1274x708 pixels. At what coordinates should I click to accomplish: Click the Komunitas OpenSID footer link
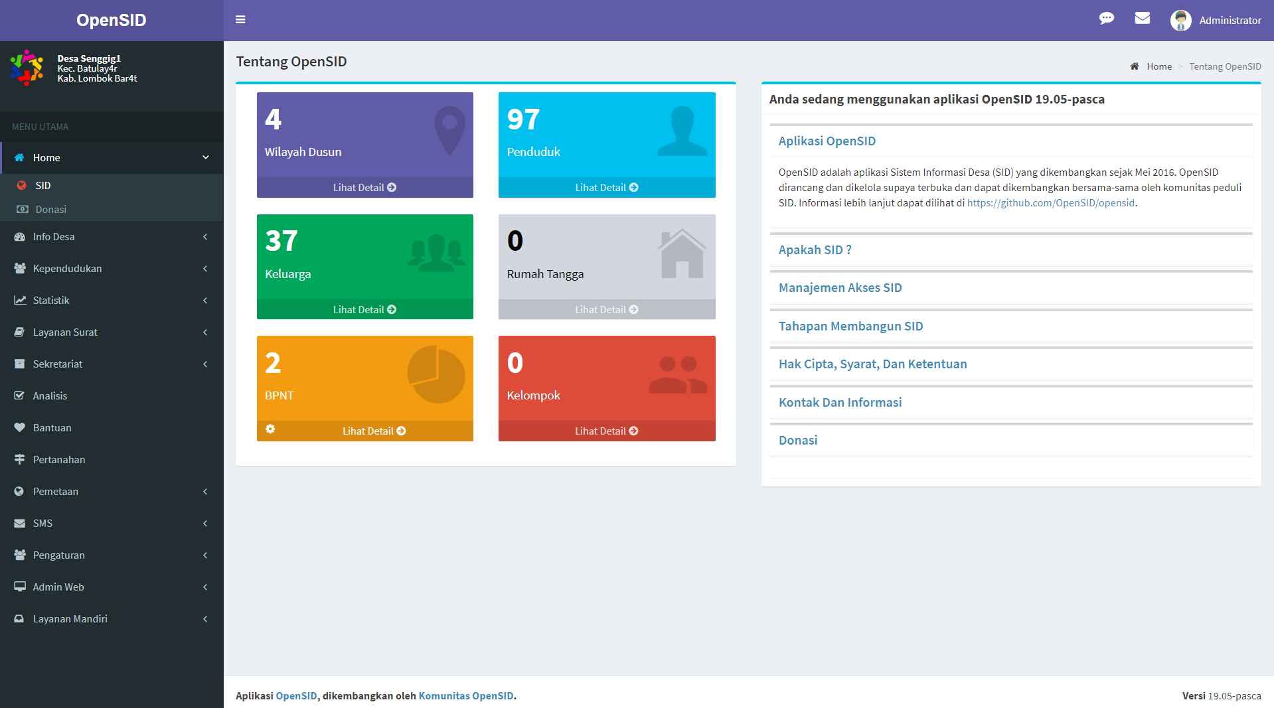tap(465, 696)
